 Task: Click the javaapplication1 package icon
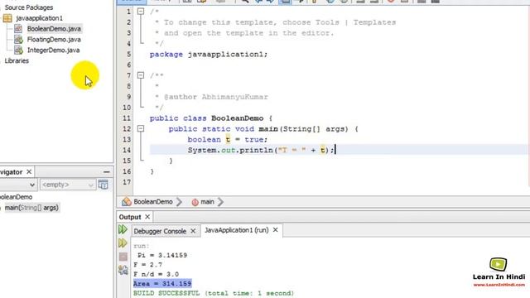click(x=7, y=18)
